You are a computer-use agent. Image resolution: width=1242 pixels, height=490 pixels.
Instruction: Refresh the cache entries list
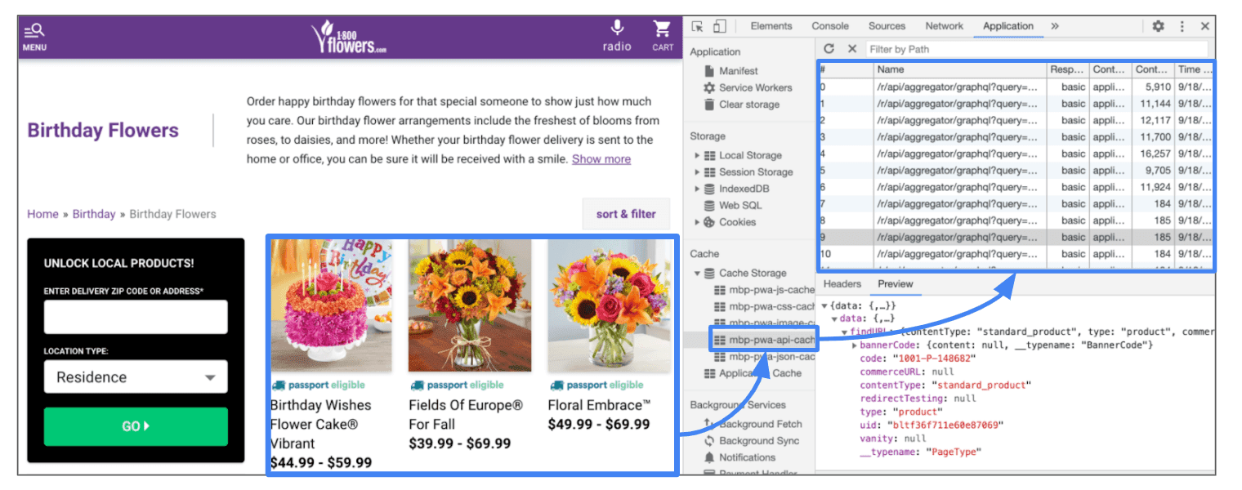tap(829, 49)
